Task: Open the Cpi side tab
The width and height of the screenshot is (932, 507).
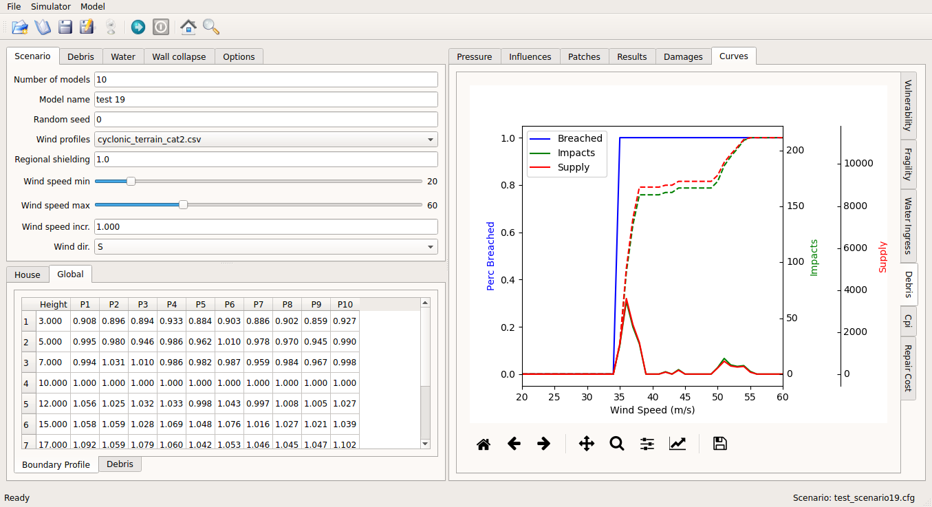Action: pyautogui.click(x=908, y=321)
